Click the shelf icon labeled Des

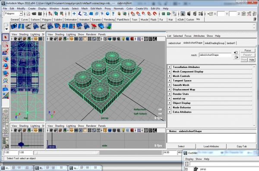[x=43, y=26]
